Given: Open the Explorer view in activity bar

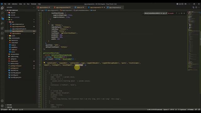Looking at the screenshot, I should point(2,8).
